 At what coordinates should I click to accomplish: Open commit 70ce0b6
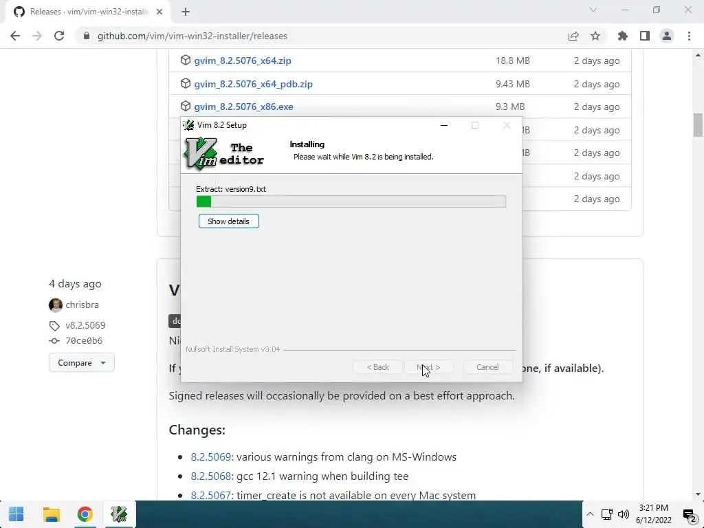(84, 341)
